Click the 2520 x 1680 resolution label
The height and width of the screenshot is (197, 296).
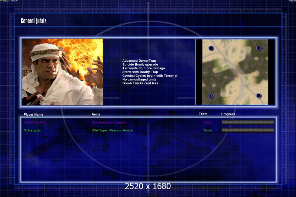148,186
